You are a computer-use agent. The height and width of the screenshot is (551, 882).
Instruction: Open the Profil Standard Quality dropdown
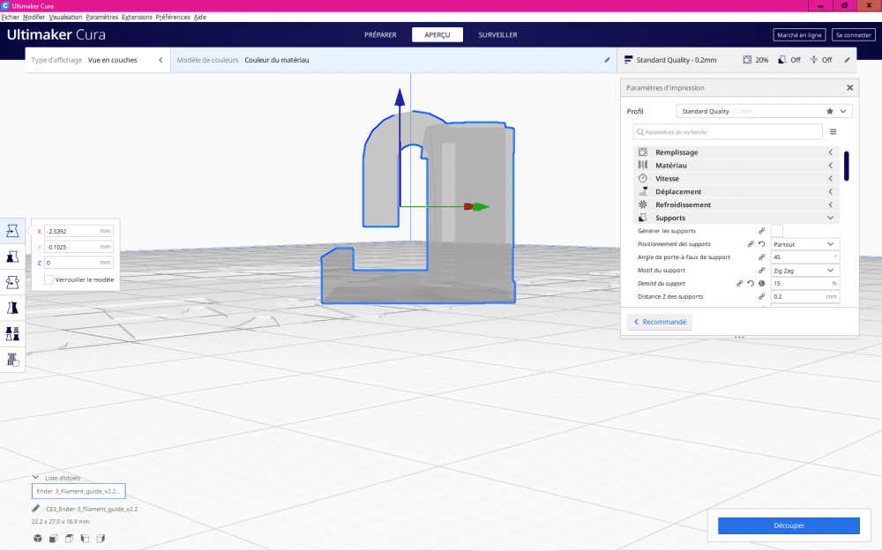pos(764,111)
